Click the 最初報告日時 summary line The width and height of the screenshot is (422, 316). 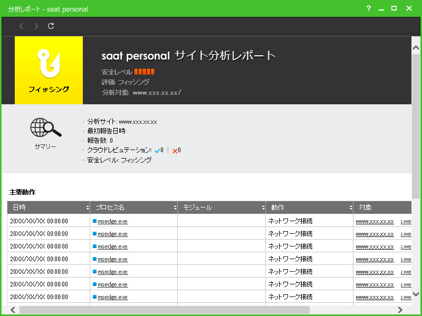(107, 131)
